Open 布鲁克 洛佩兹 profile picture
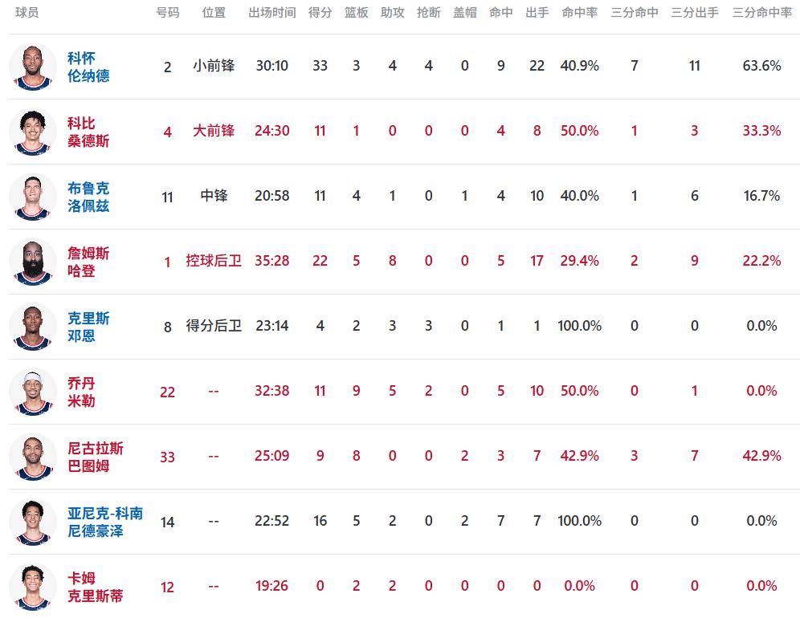800x618 pixels. pos(33,197)
